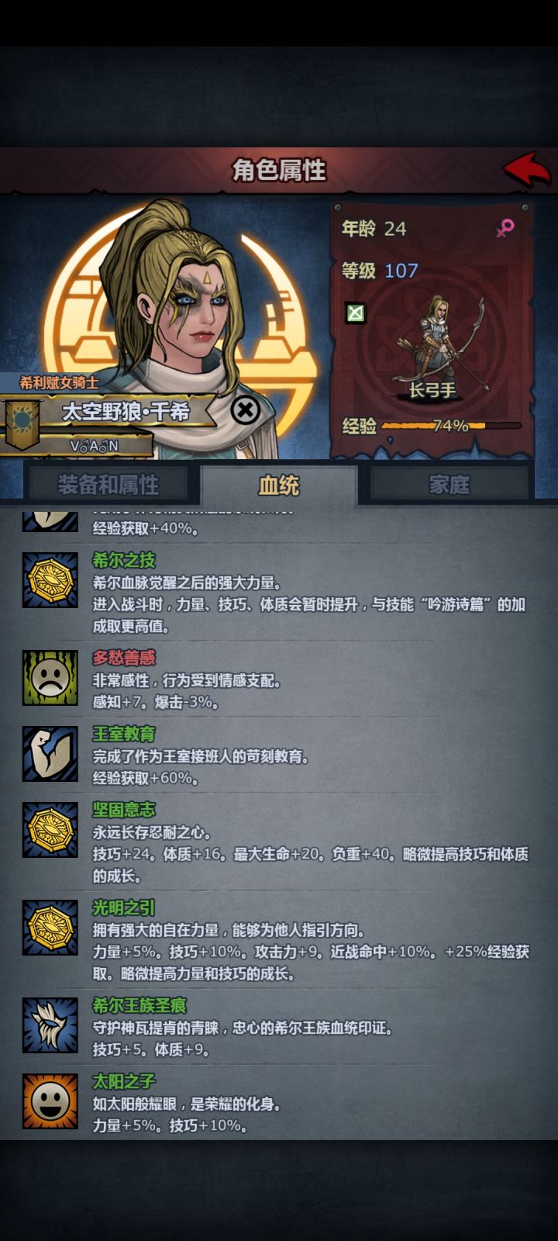Tap the 太阳之子 smiling sun icon
The height and width of the screenshot is (1241, 558).
(50, 1101)
